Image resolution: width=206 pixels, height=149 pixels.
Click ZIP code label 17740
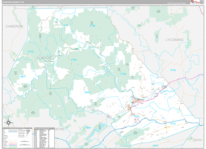pyautogui.click(x=173, y=70)
